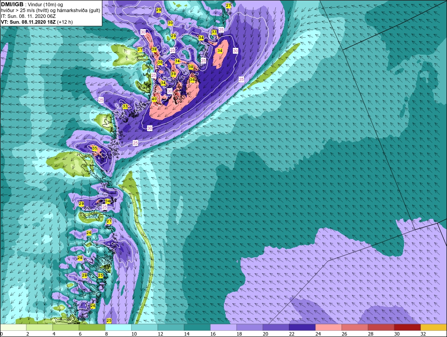Select the color scale tick label 2
This screenshot has height=337, width=447.
(28, 334)
